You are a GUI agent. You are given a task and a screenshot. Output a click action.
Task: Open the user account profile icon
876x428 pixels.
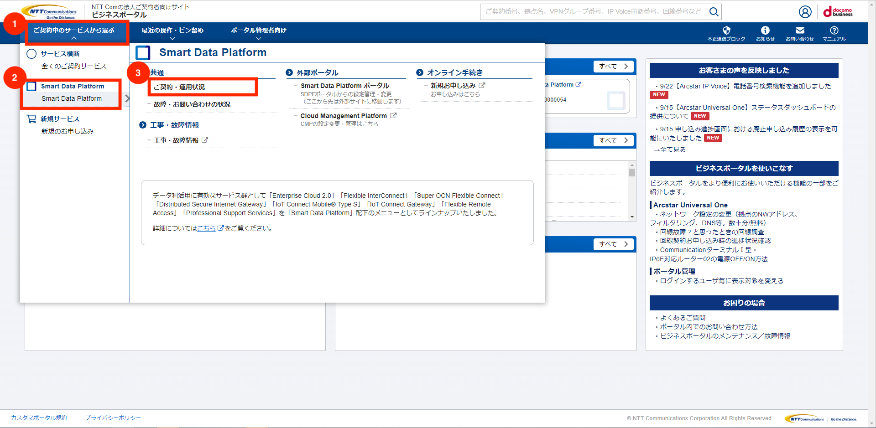[x=805, y=12]
